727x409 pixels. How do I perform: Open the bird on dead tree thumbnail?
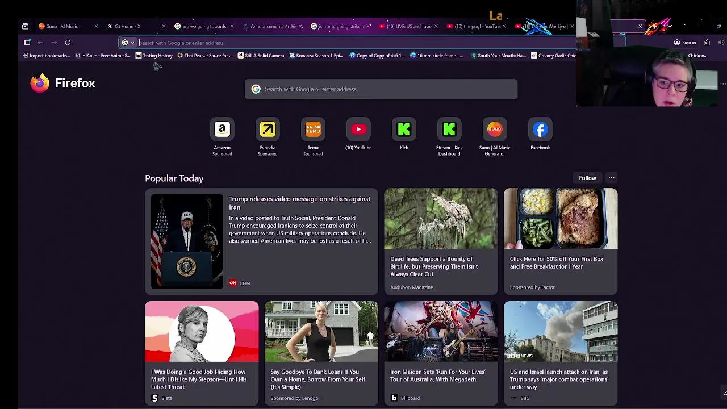(441, 219)
